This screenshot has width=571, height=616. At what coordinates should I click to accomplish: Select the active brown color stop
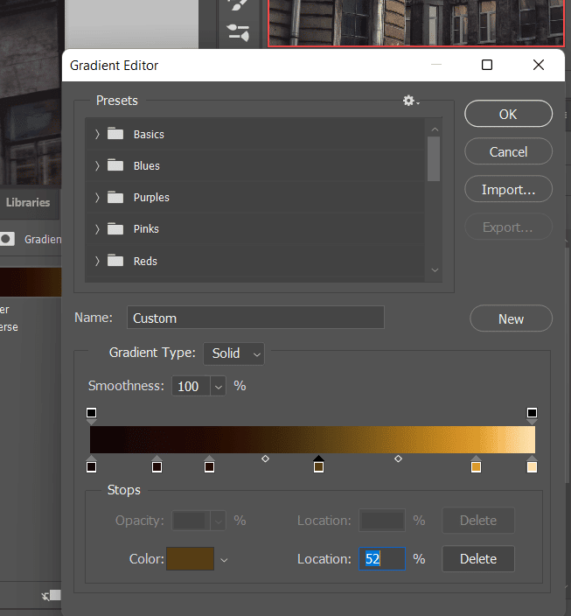click(x=318, y=466)
